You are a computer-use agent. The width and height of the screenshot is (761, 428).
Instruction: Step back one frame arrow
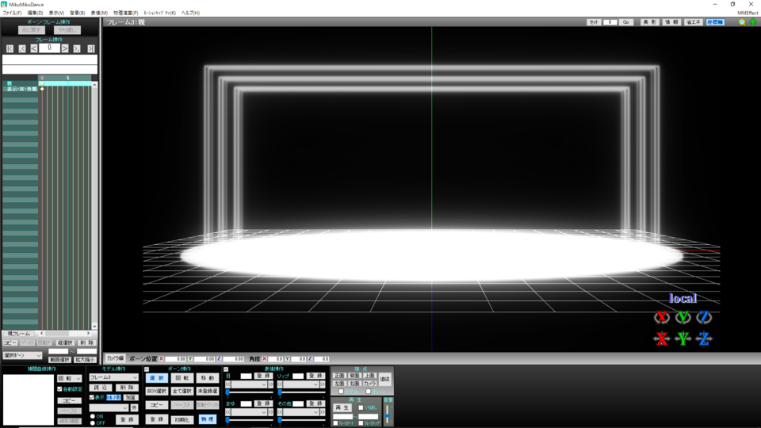33,48
